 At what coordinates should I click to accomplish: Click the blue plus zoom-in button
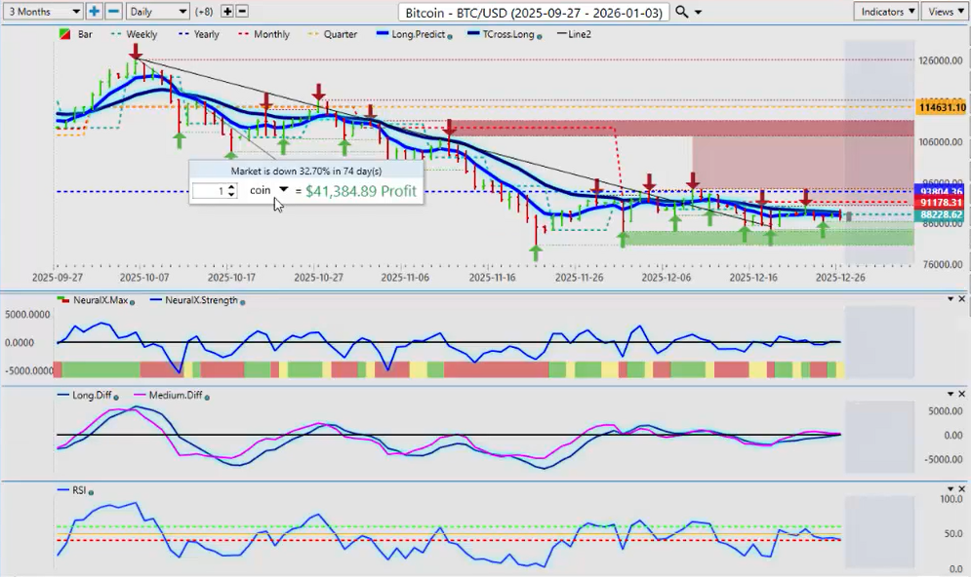94,12
